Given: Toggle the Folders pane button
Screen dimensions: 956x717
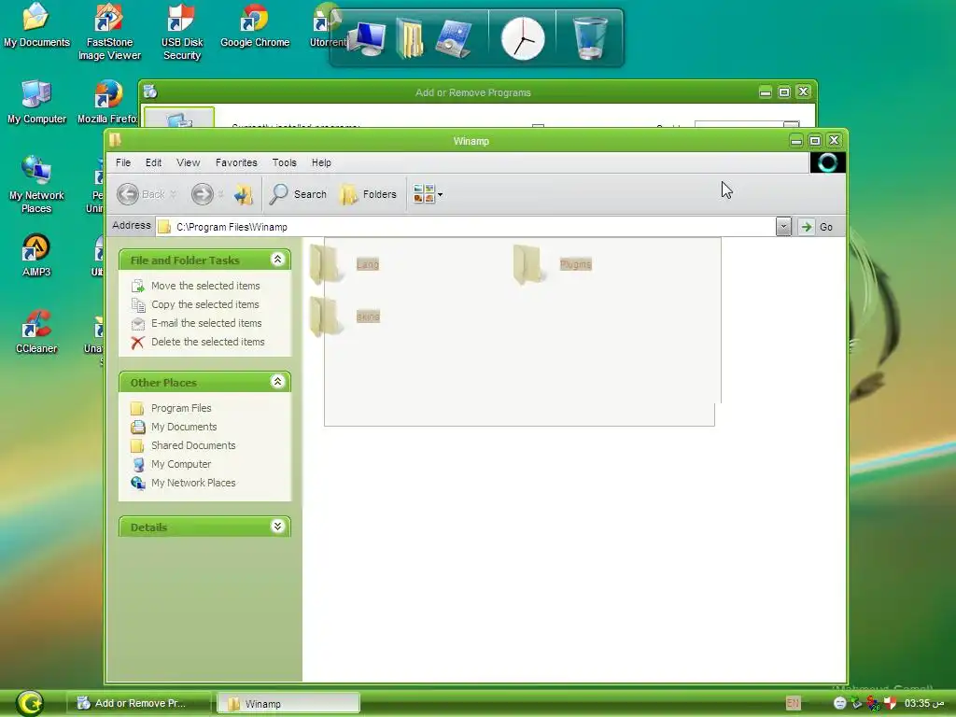Looking at the screenshot, I should tap(368, 194).
